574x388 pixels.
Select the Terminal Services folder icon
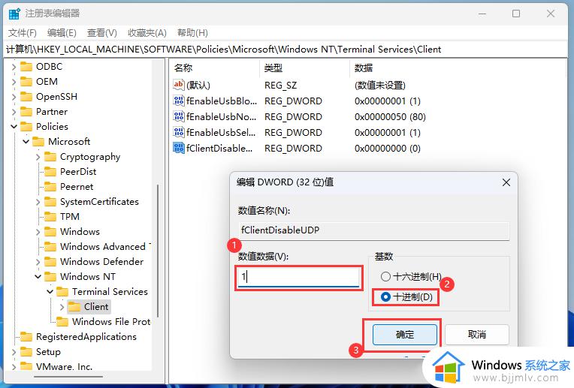coord(62,291)
